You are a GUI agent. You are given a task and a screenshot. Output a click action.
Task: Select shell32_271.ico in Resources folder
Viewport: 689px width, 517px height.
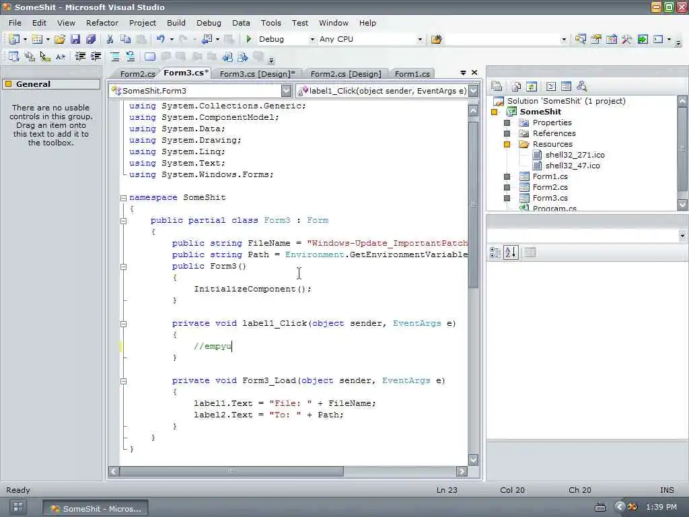point(575,155)
